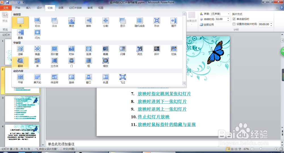This screenshot has height=153, width=284.
Task: Apply the 切换 switch transition in gallery
Action: tap(174, 51)
